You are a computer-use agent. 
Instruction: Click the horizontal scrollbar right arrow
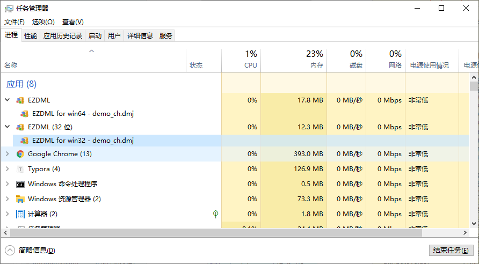click(x=465, y=232)
